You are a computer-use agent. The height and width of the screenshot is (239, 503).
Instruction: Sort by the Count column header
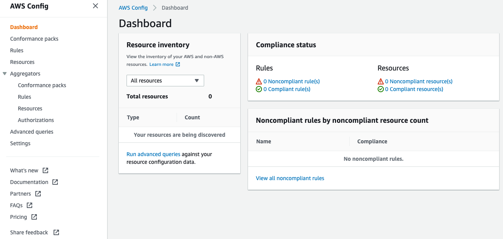click(192, 117)
